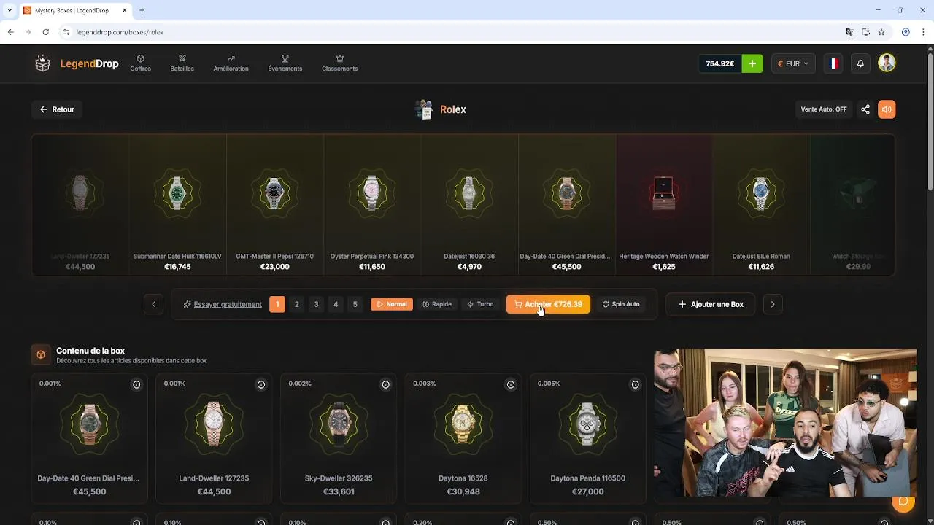Screen dimensions: 934x525
Task: Buy the box with Acheter button
Action: coord(548,304)
